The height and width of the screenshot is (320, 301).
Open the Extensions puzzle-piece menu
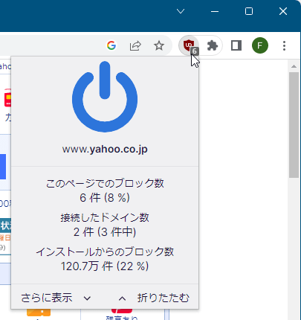tap(213, 45)
